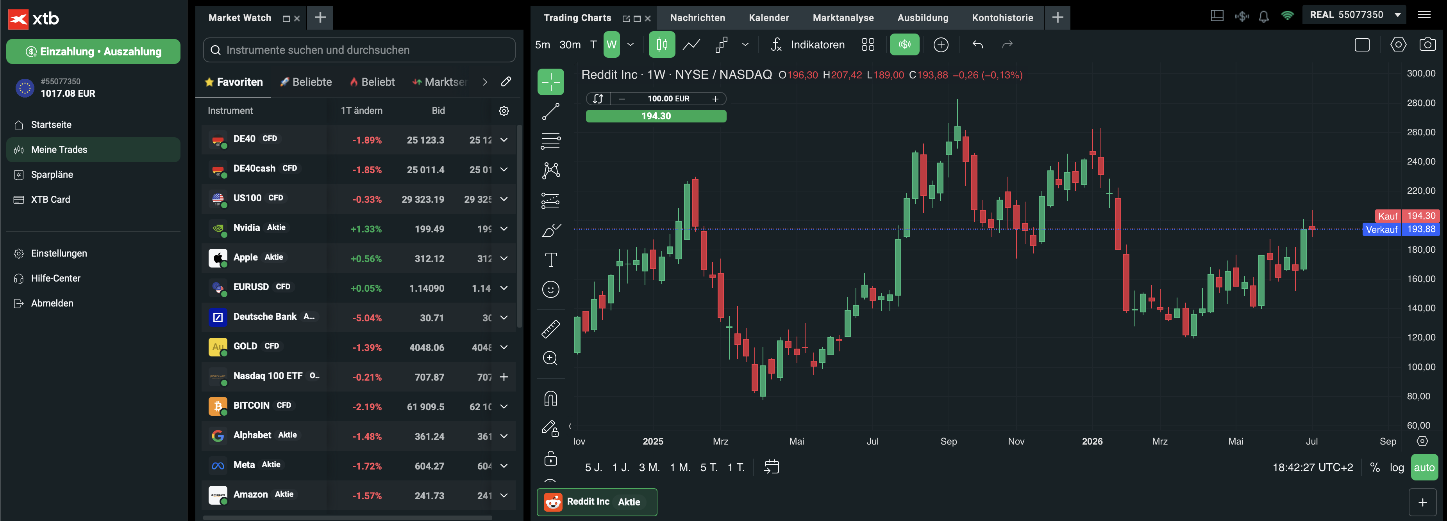
Task: Click Einzahlung Auszahlung button
Action: point(93,51)
